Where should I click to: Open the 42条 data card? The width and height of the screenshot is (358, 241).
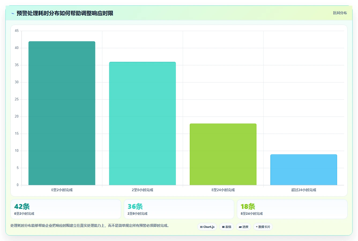click(66, 209)
